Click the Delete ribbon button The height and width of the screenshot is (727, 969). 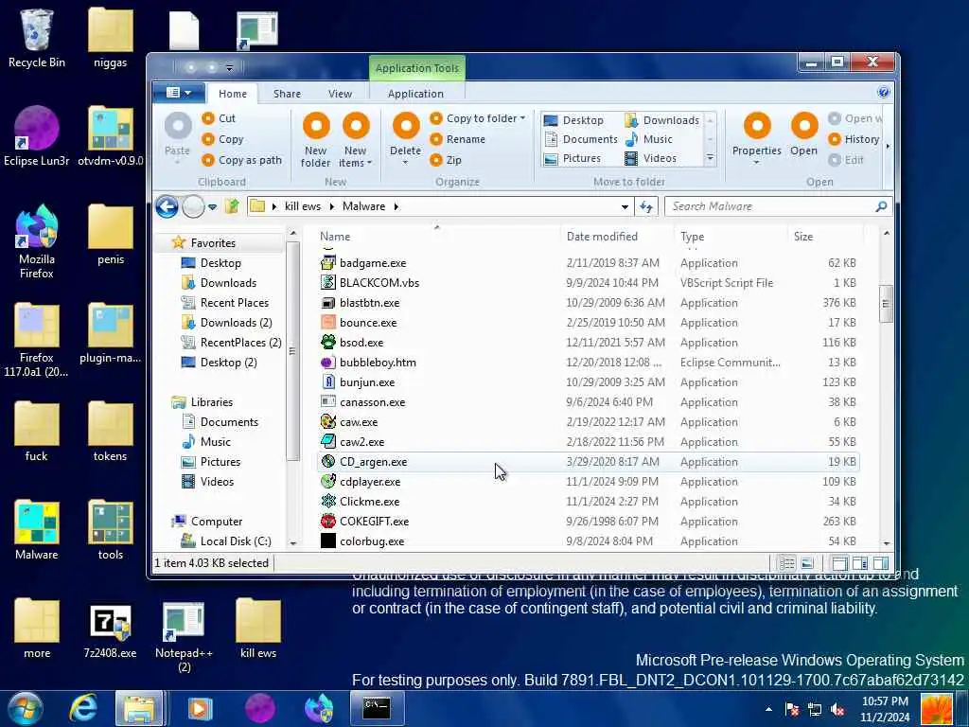click(405, 138)
